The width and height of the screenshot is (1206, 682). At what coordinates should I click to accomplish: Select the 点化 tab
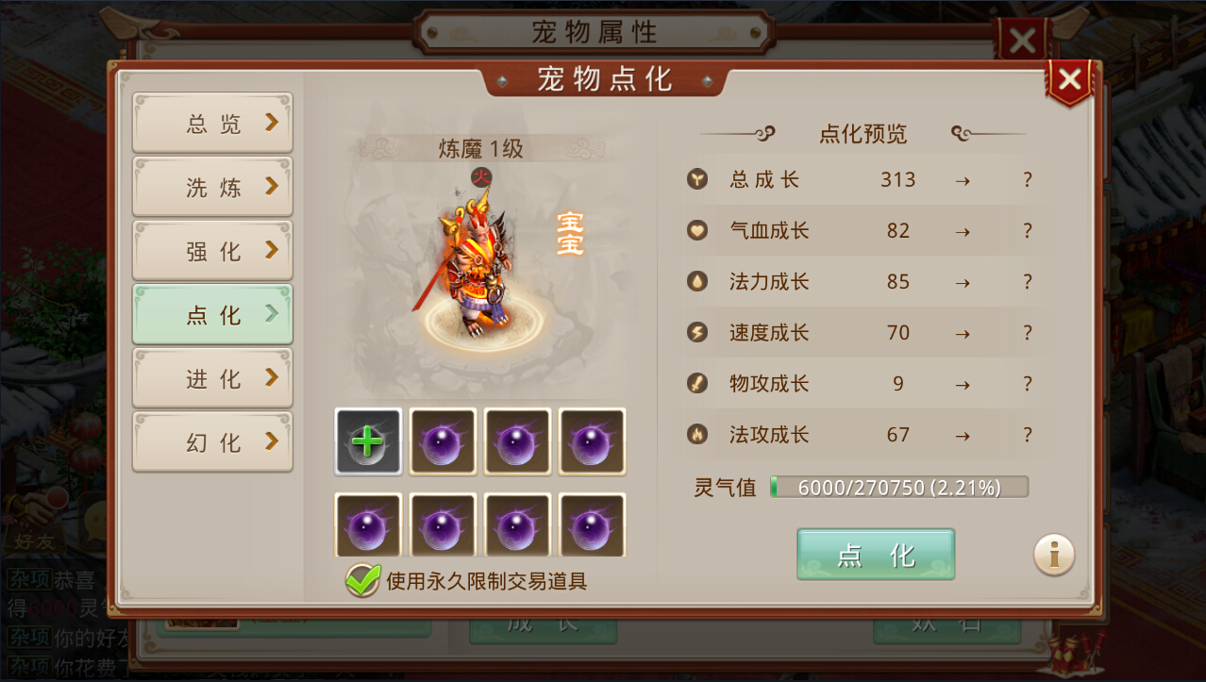[x=212, y=314]
